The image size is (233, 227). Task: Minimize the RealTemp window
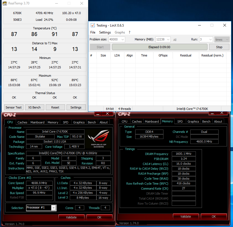pyautogui.click(x=57, y=3)
